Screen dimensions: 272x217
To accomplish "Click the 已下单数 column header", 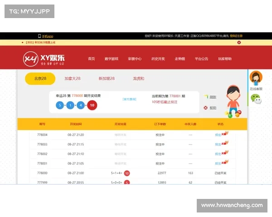I will 160,124.
